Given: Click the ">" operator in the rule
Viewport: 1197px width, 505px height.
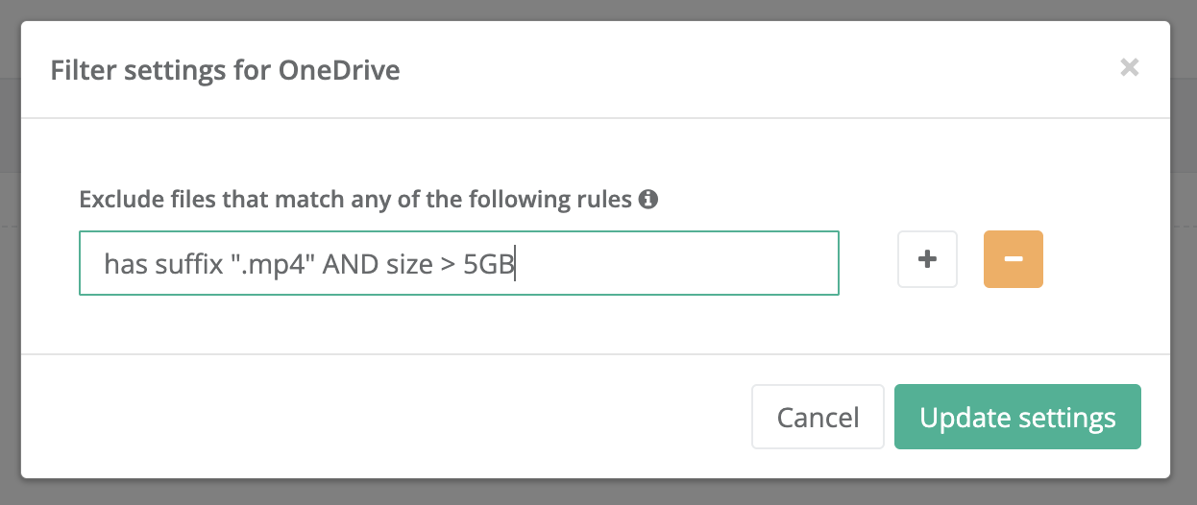Looking at the screenshot, I should [448, 264].
